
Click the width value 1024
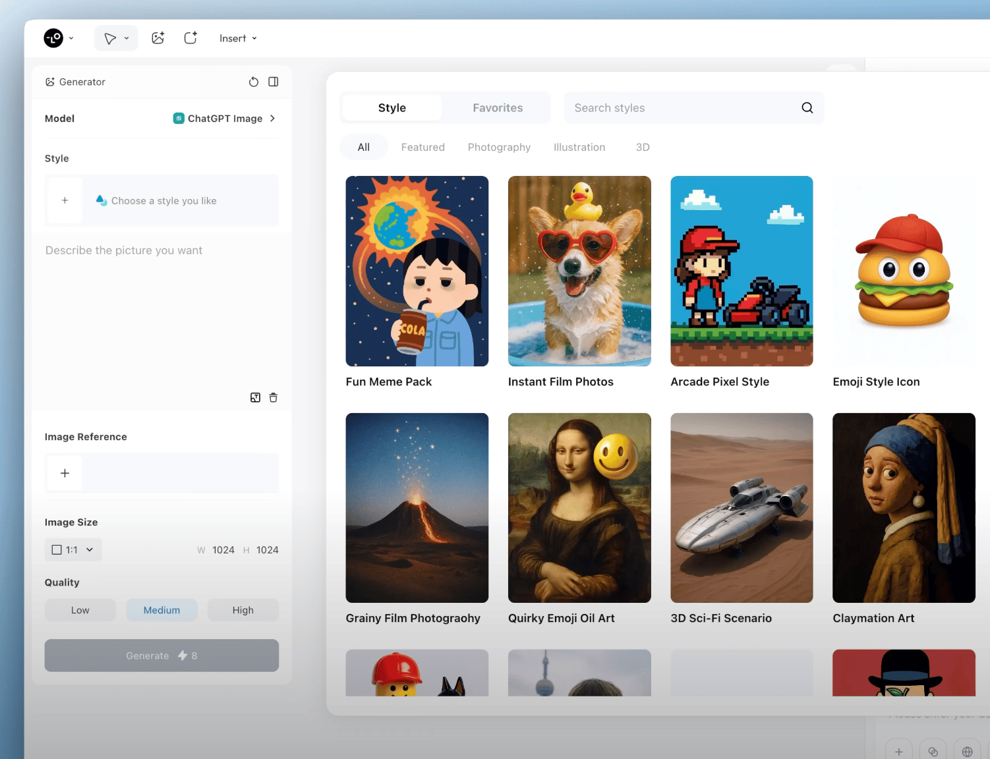[223, 550]
